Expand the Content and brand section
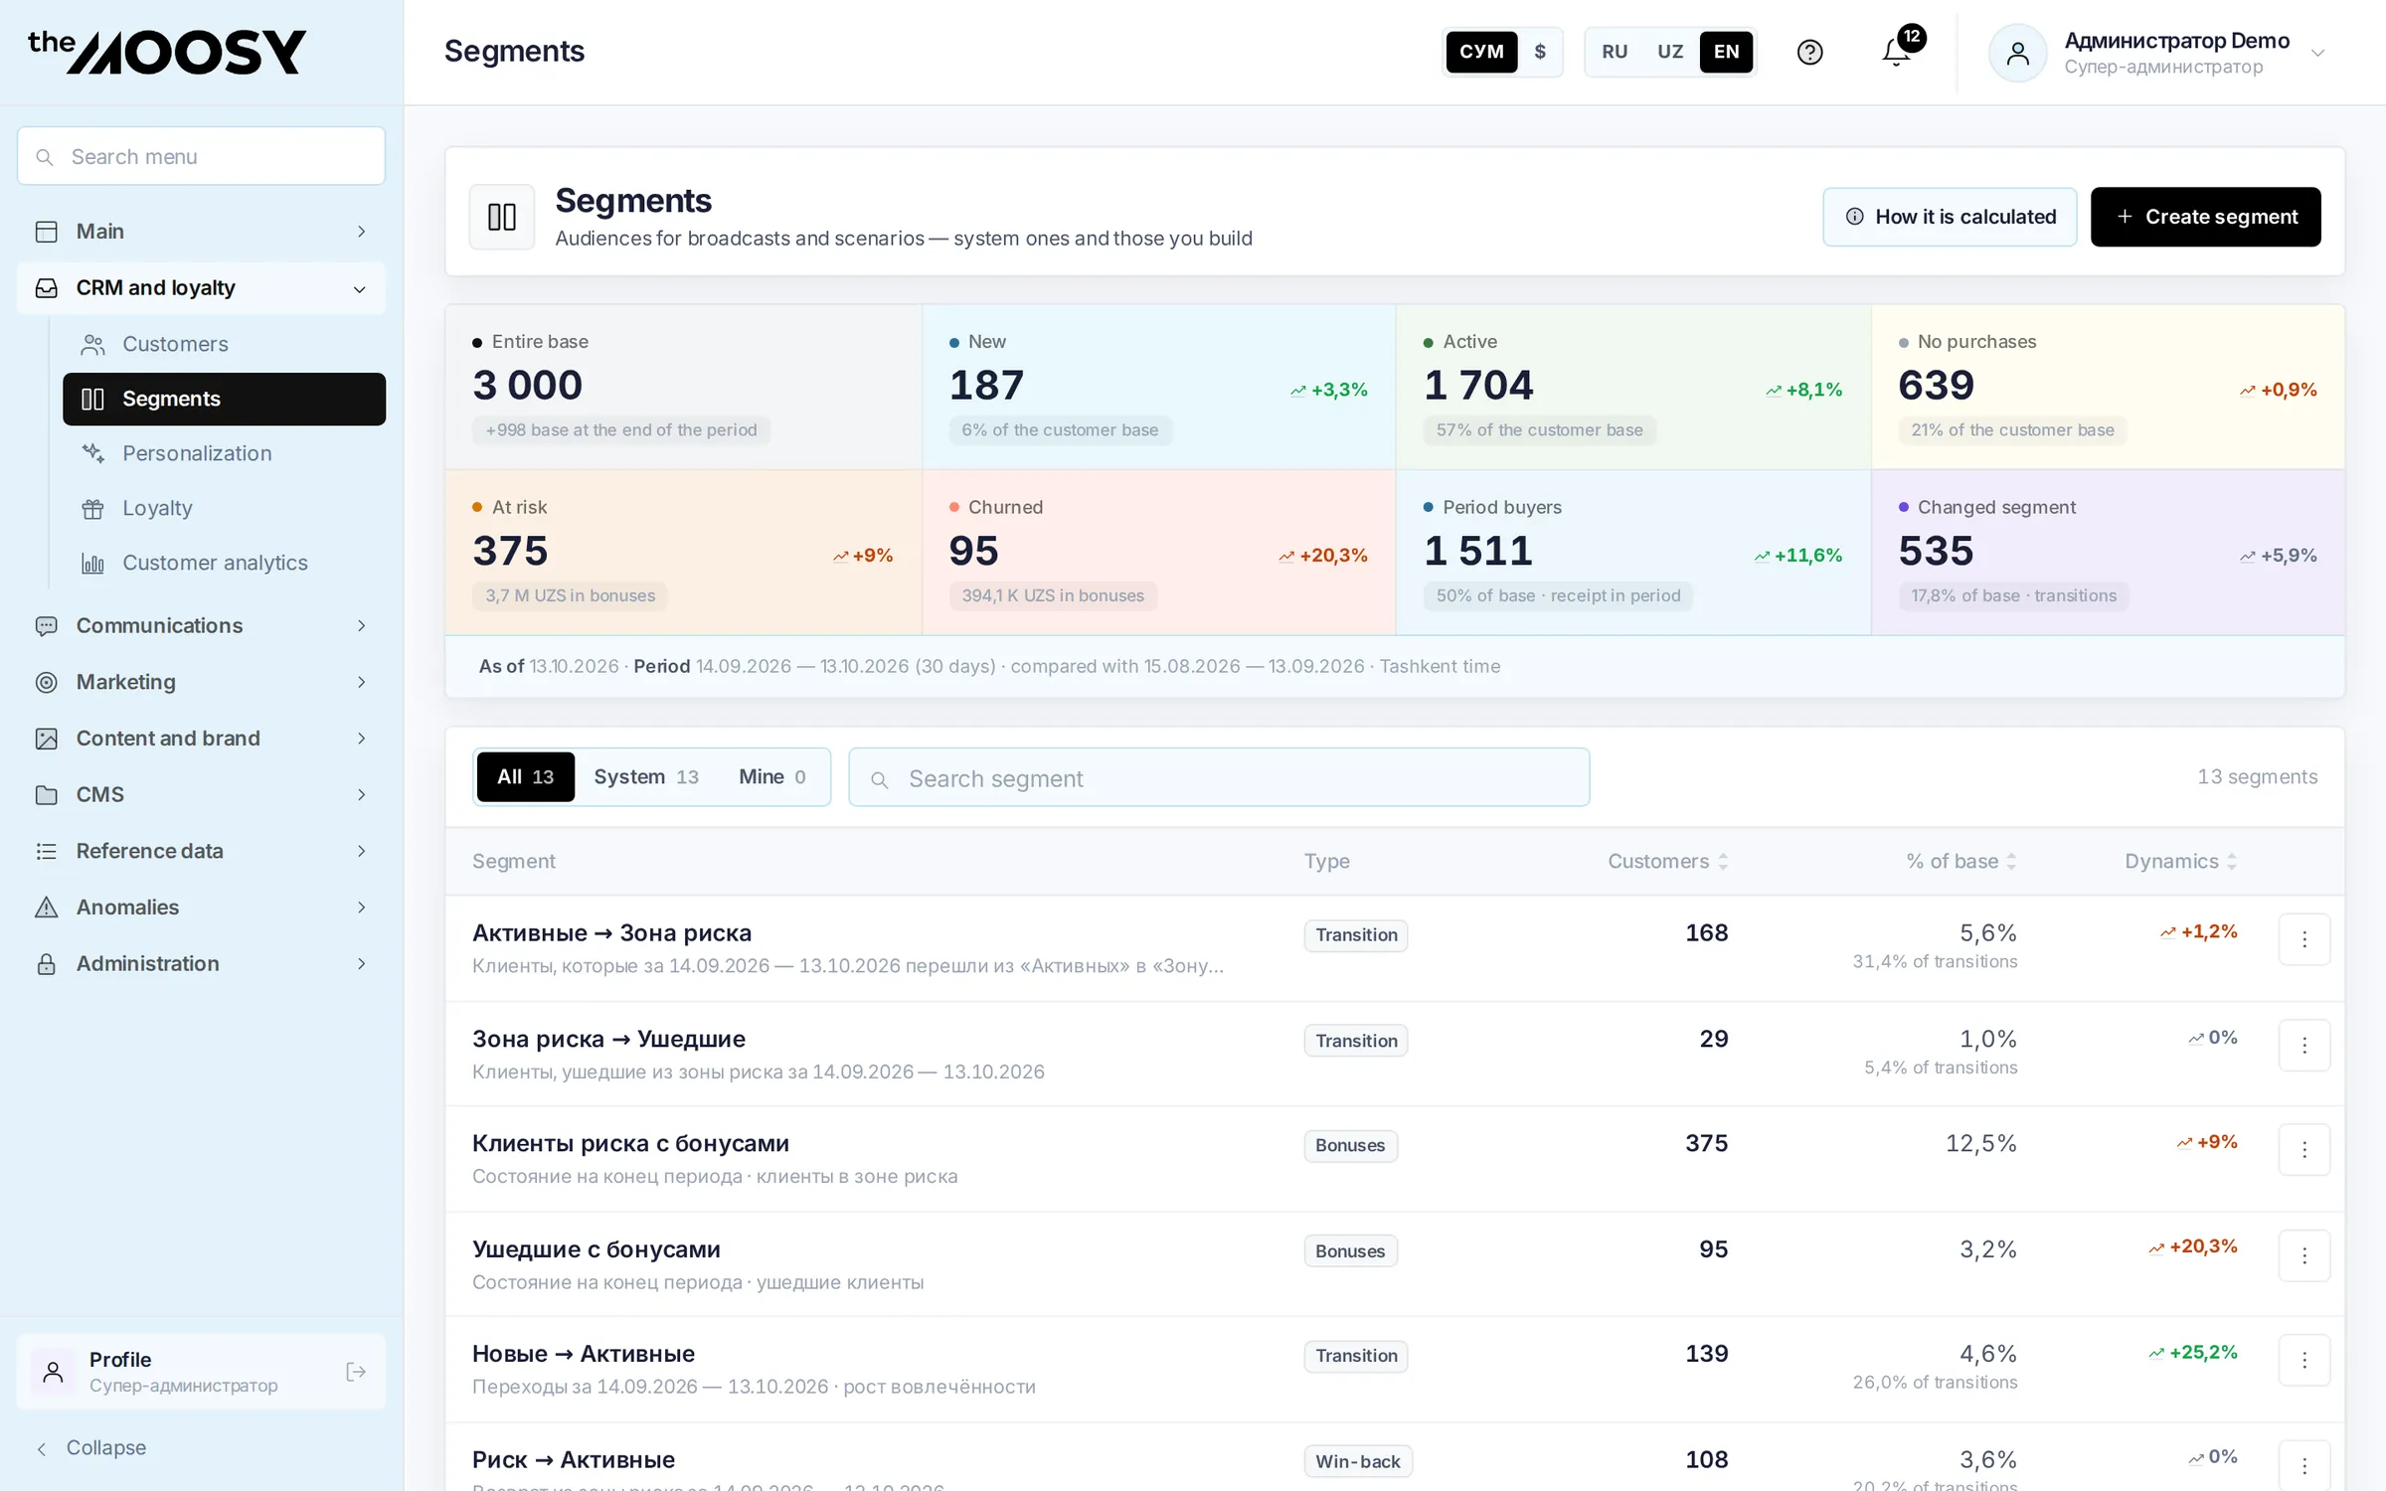 click(x=201, y=739)
